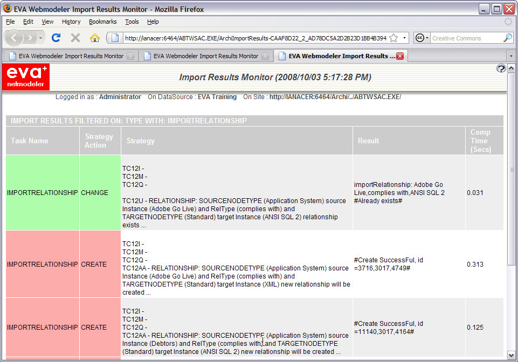The image size is (518, 362).
Task: Click the EVA netmodeler logo
Action: pos(26,77)
